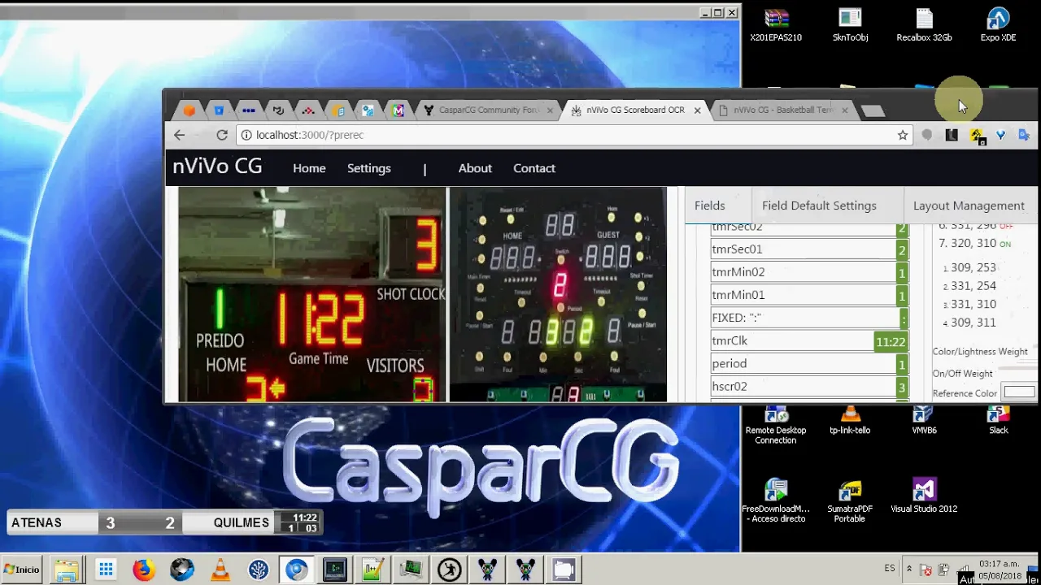Switch to nViVo CG Basketball tab

click(783, 110)
